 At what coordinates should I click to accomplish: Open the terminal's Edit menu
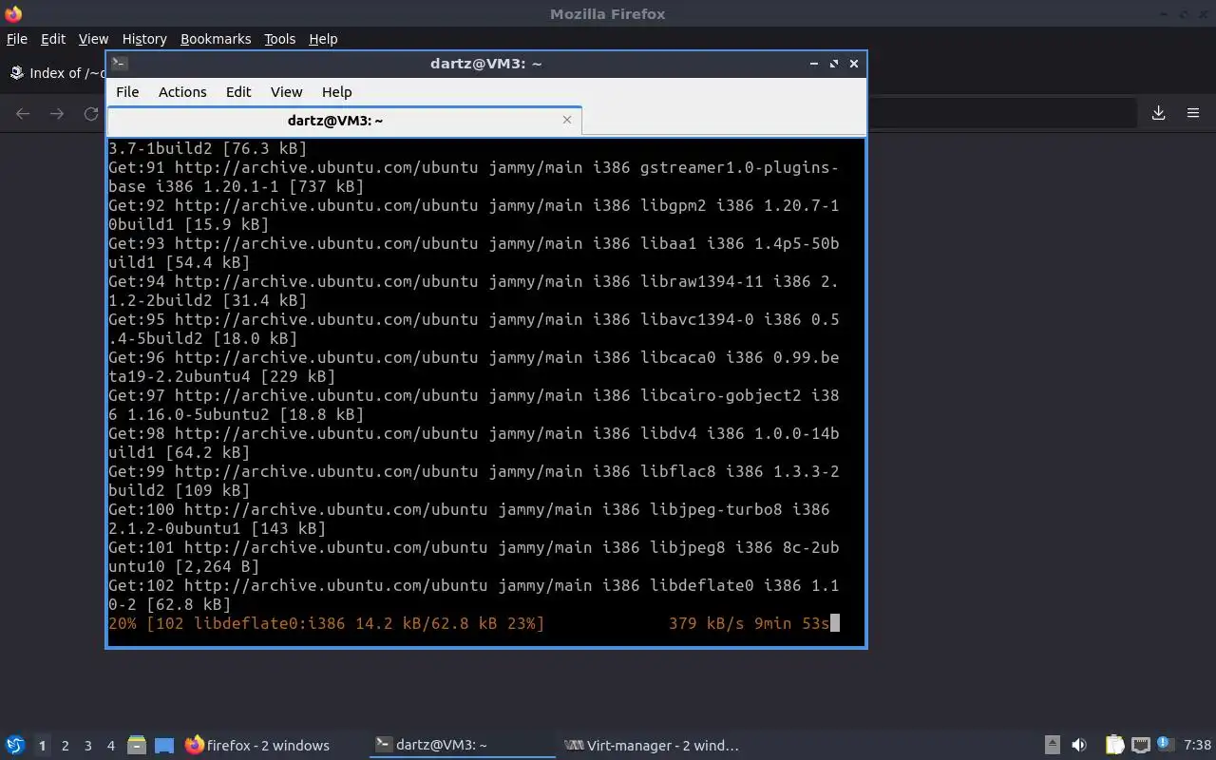coord(238,92)
